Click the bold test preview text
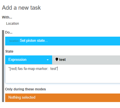The height and width of the screenshot is (108, 120). (x=62, y=60)
